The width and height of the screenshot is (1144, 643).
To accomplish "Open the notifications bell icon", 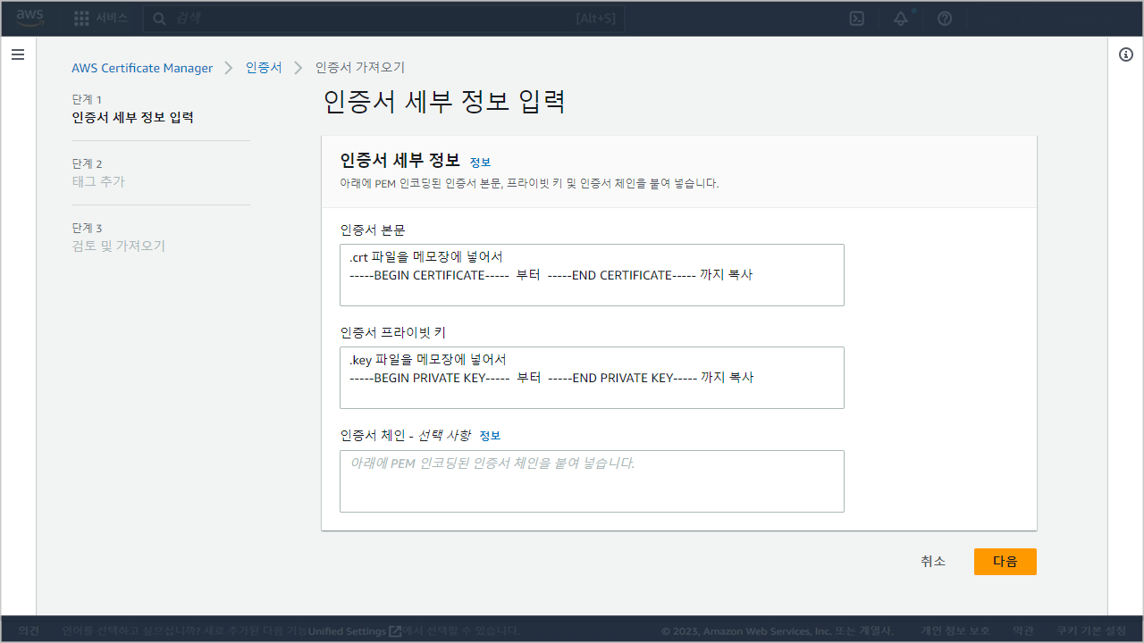I will (x=901, y=18).
